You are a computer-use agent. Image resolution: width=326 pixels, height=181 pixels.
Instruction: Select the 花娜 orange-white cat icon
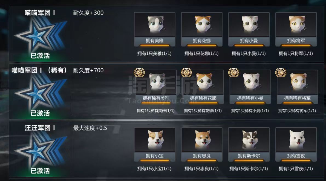(203, 24)
